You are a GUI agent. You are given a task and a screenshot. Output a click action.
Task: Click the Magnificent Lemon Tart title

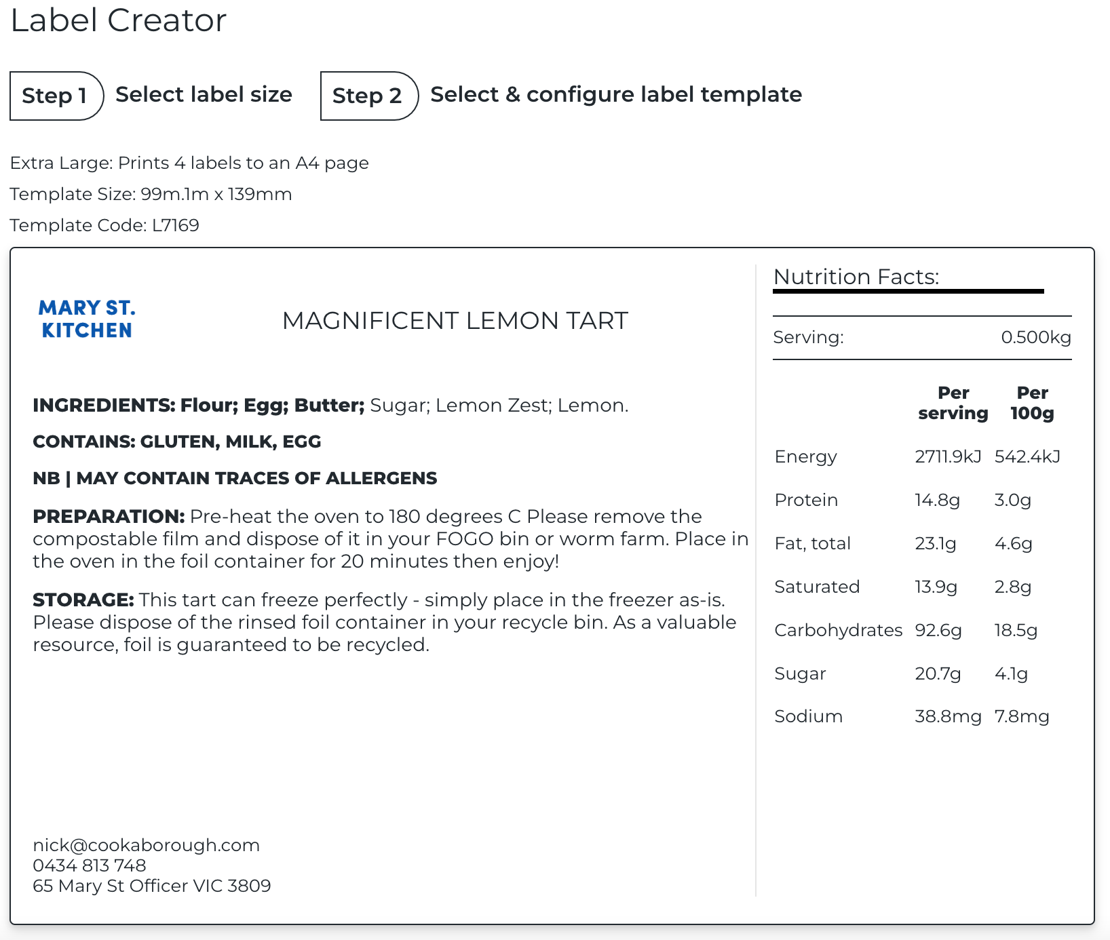(x=455, y=321)
